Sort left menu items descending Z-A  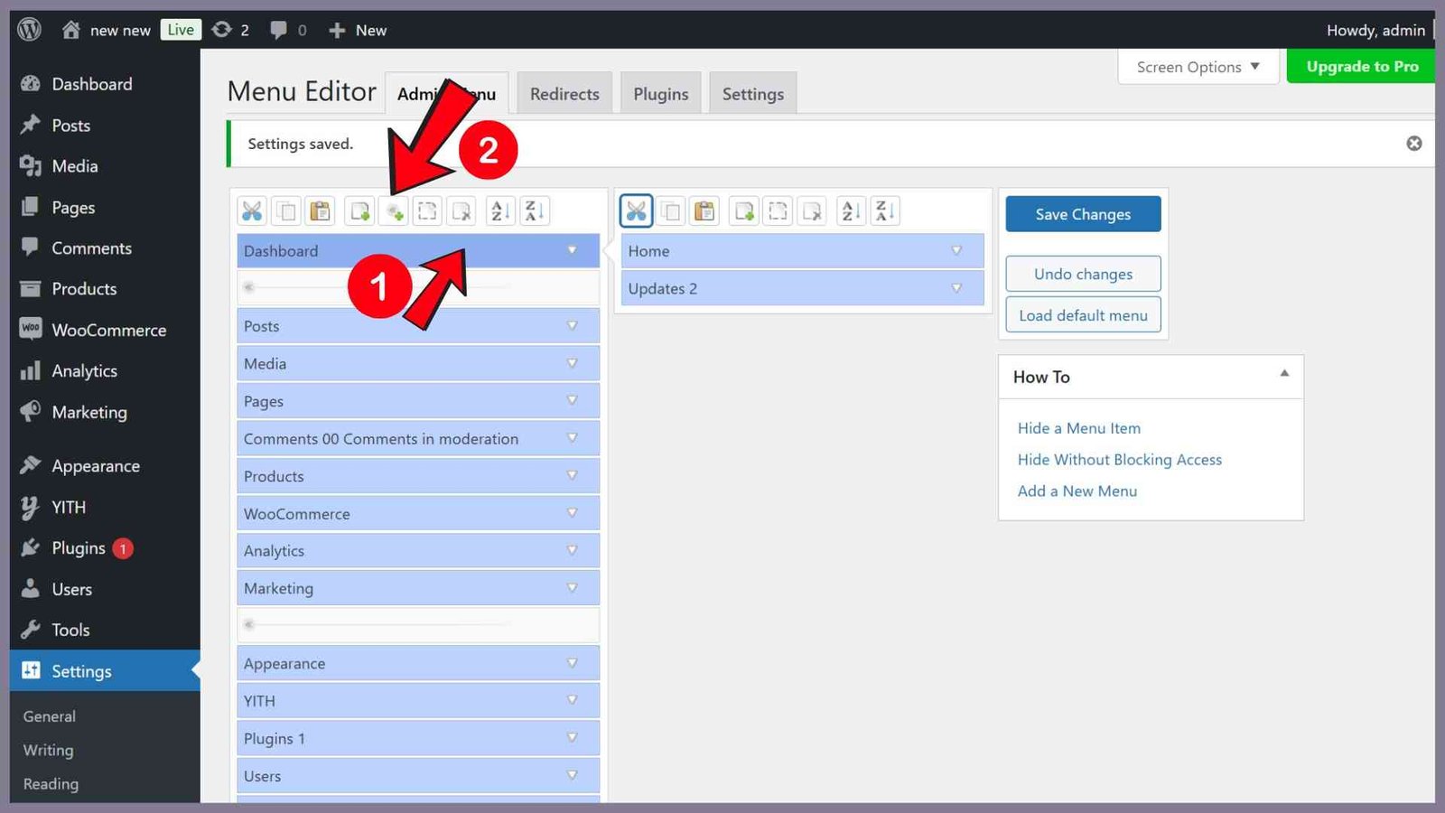point(535,211)
